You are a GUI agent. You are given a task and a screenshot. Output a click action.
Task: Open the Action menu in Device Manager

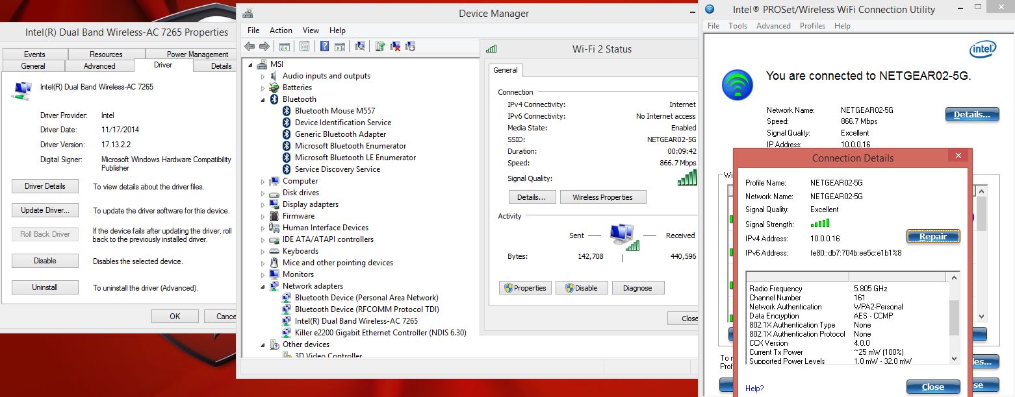pyautogui.click(x=281, y=30)
